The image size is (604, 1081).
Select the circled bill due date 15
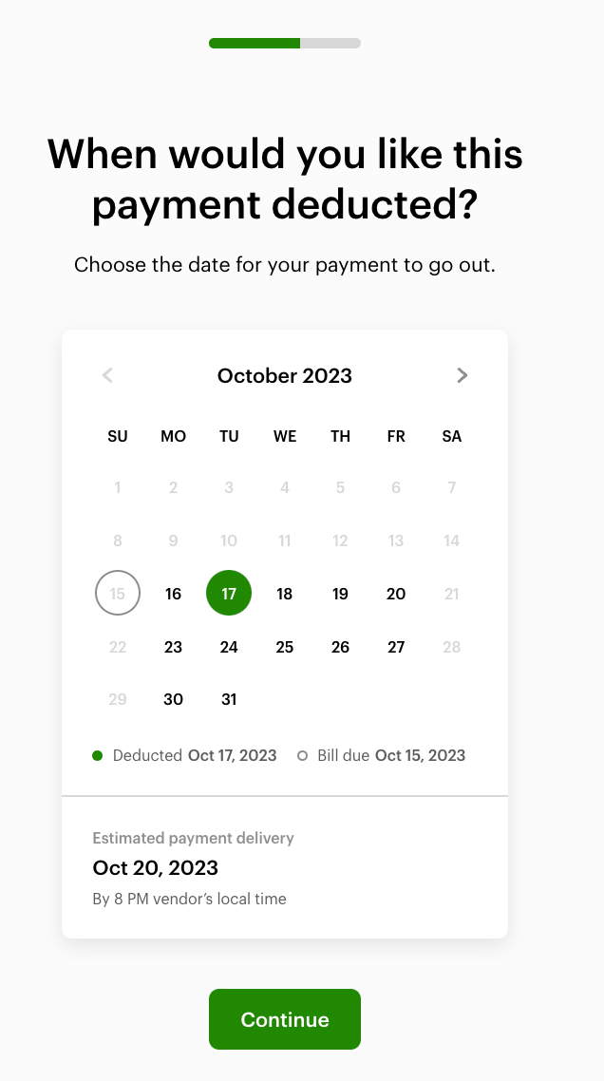click(x=117, y=593)
